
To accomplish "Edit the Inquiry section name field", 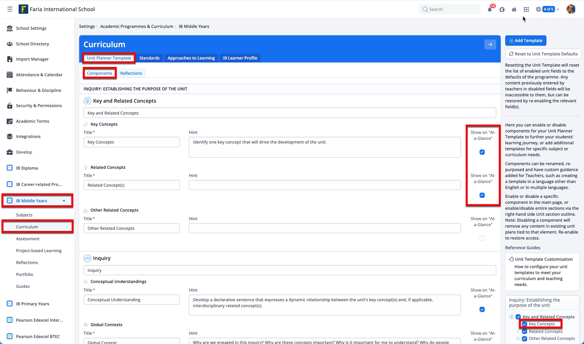I will click(x=290, y=270).
